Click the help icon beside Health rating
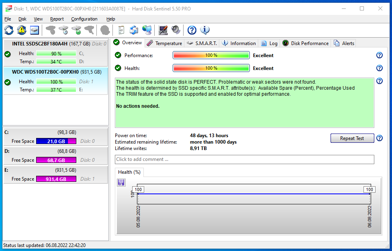The image size is (392, 251). point(379,68)
